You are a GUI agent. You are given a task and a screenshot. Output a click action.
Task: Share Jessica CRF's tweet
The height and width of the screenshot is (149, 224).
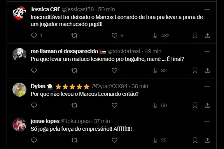coord(207,35)
